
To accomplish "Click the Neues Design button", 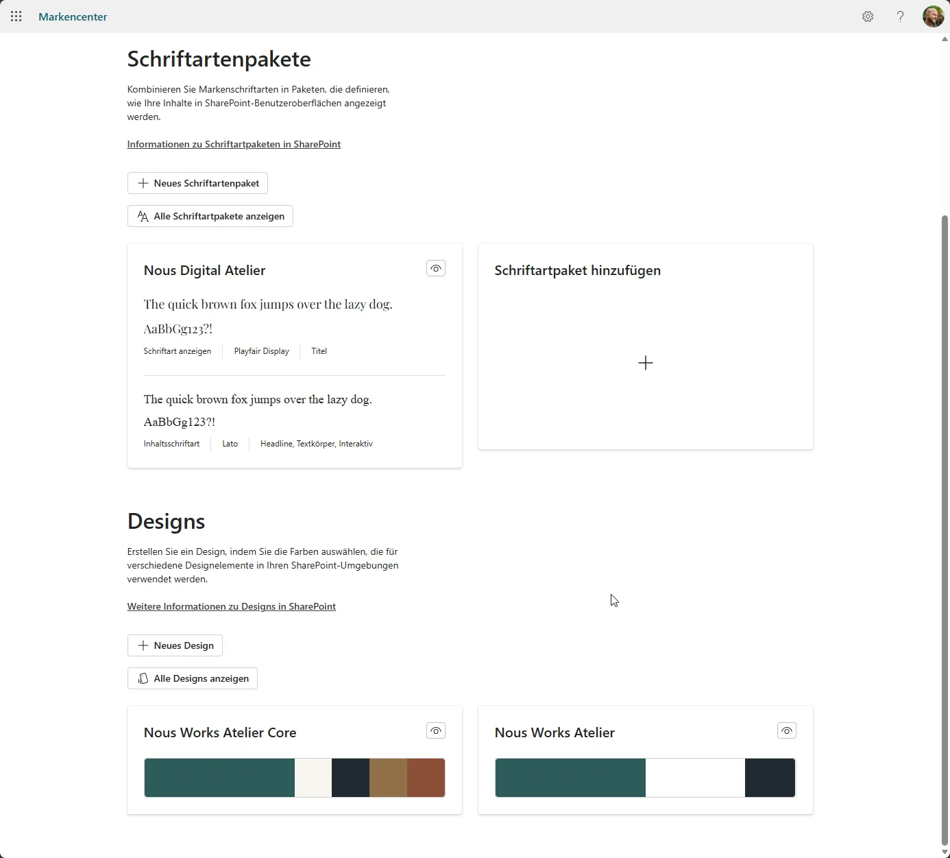I will (x=175, y=645).
